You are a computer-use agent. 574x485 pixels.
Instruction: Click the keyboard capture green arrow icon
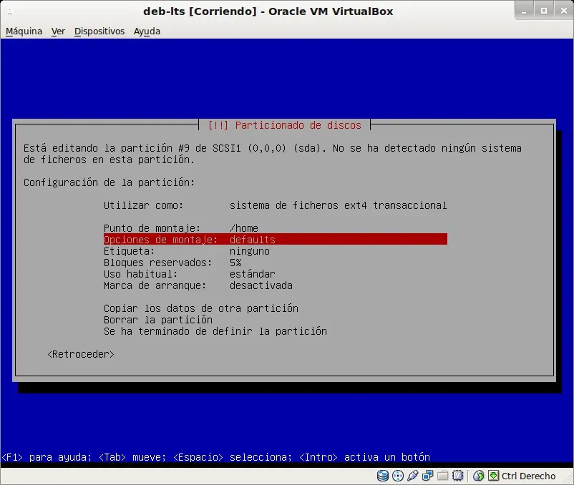493,476
